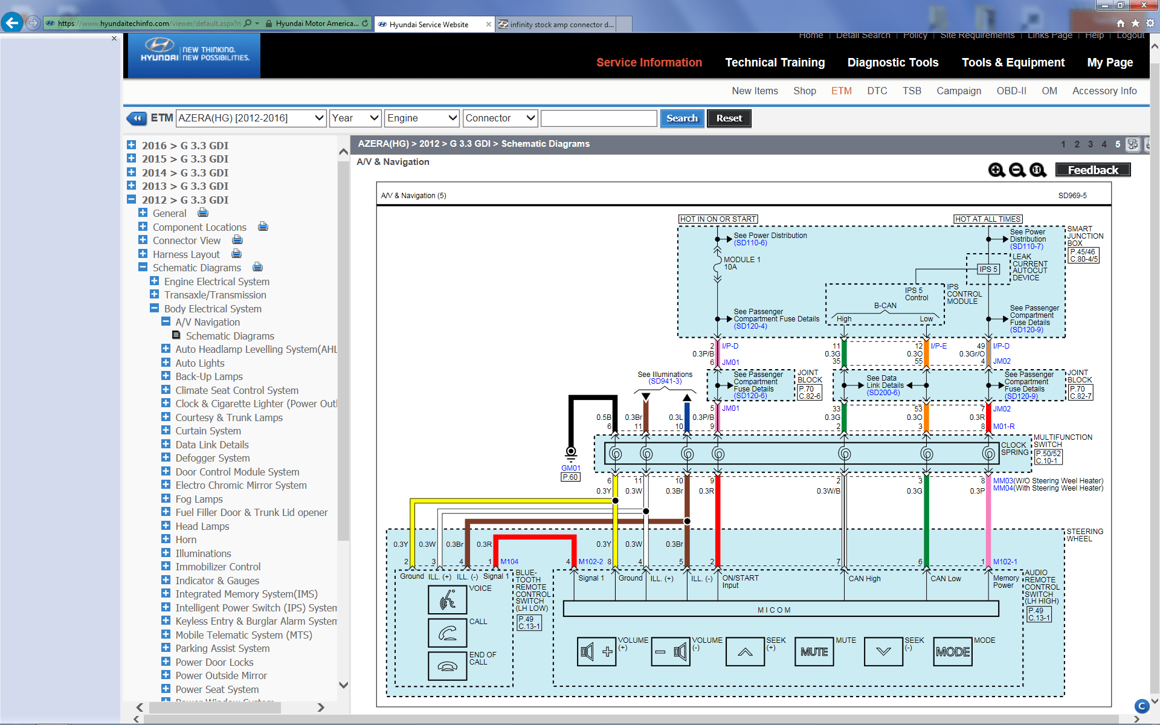
Task: Open the SD110-6 power distribution link
Action: (x=750, y=243)
